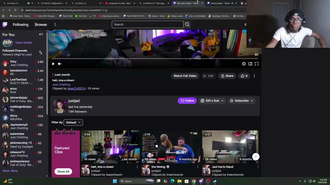This screenshot has width=330, height=185.
Task: Like the clip with the thumbs-up
Action: tap(244, 76)
